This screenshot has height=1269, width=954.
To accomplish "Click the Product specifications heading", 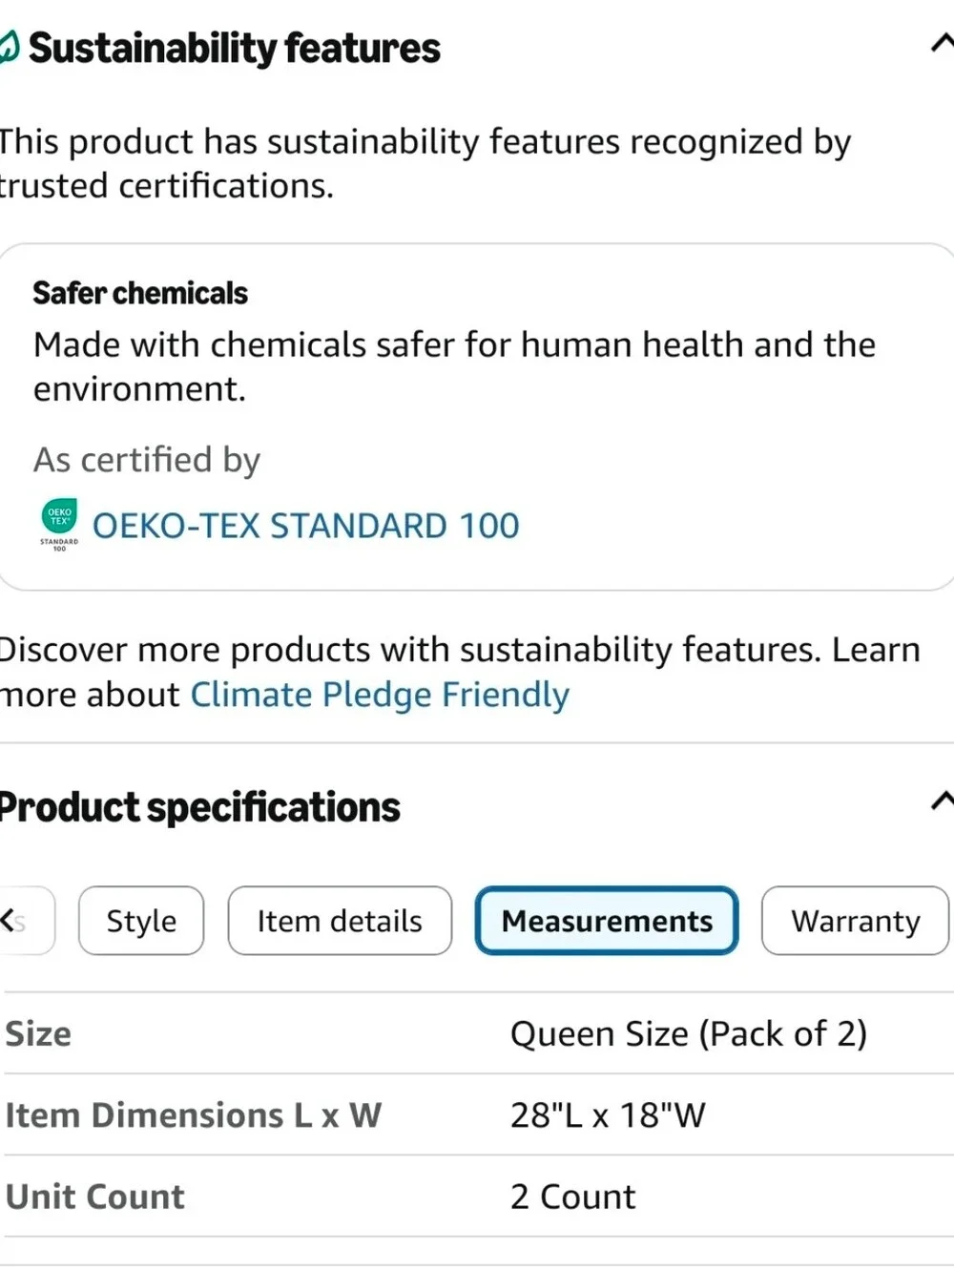I will 199,807.
